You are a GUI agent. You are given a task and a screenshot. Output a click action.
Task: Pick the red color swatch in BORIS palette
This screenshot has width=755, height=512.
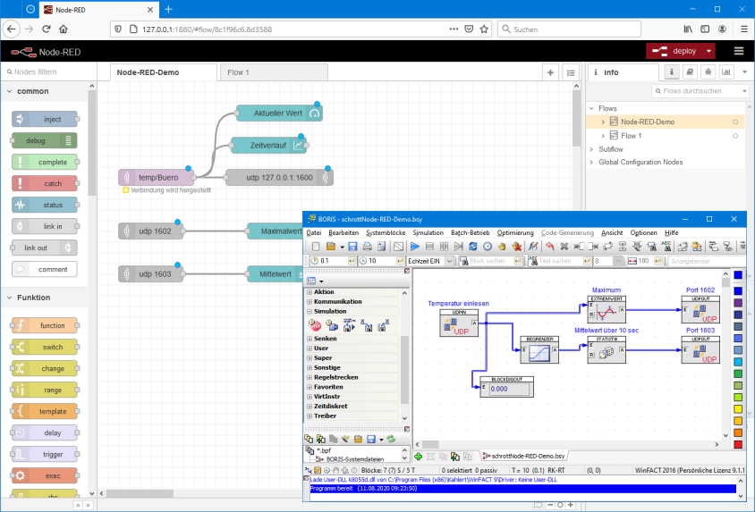pos(738,445)
